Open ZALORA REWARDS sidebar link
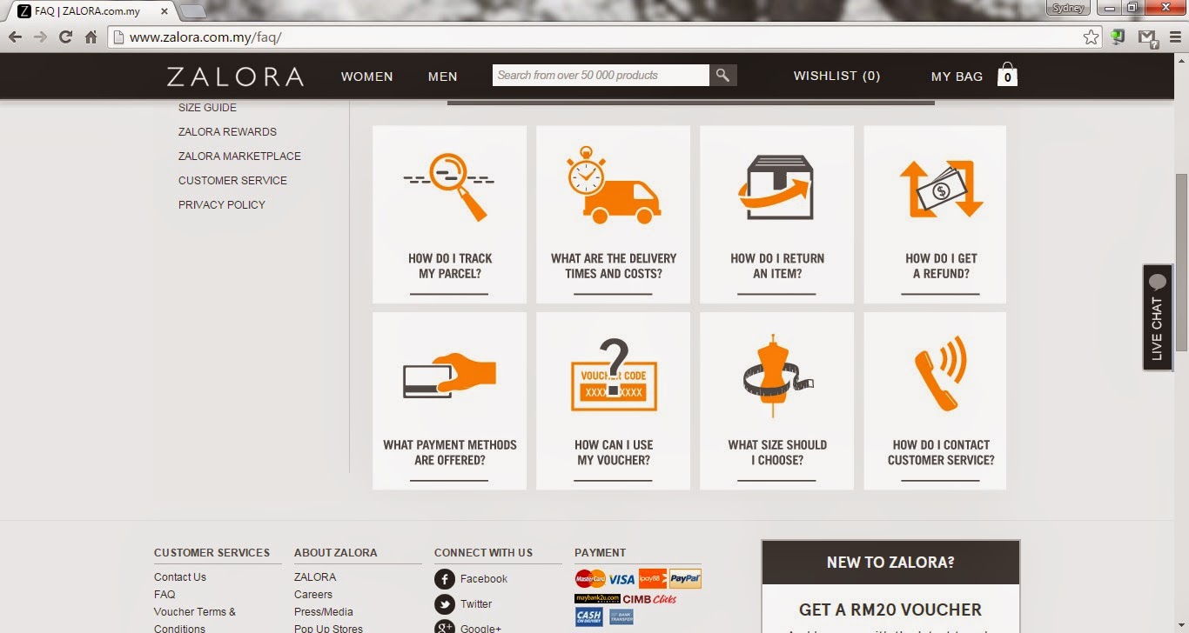The image size is (1189, 633). click(227, 132)
